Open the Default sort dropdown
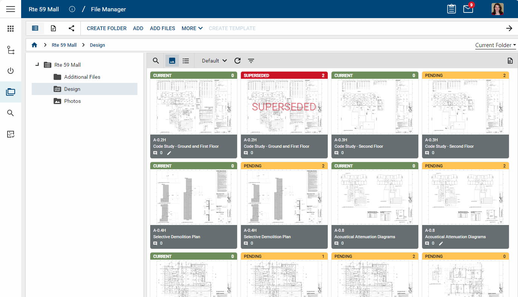Viewport: 518px width, 297px height. click(214, 61)
